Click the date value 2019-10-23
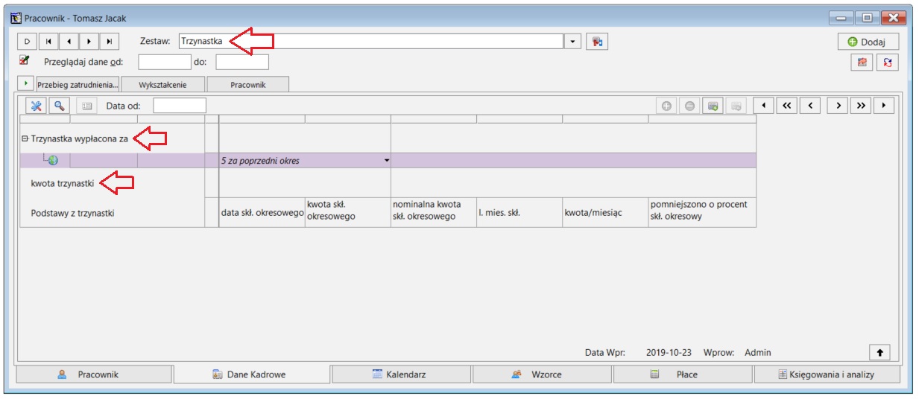 [669, 353]
